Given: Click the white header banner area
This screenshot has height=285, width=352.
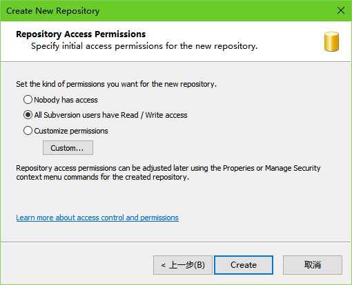Looking at the screenshot, I should 176,41.
